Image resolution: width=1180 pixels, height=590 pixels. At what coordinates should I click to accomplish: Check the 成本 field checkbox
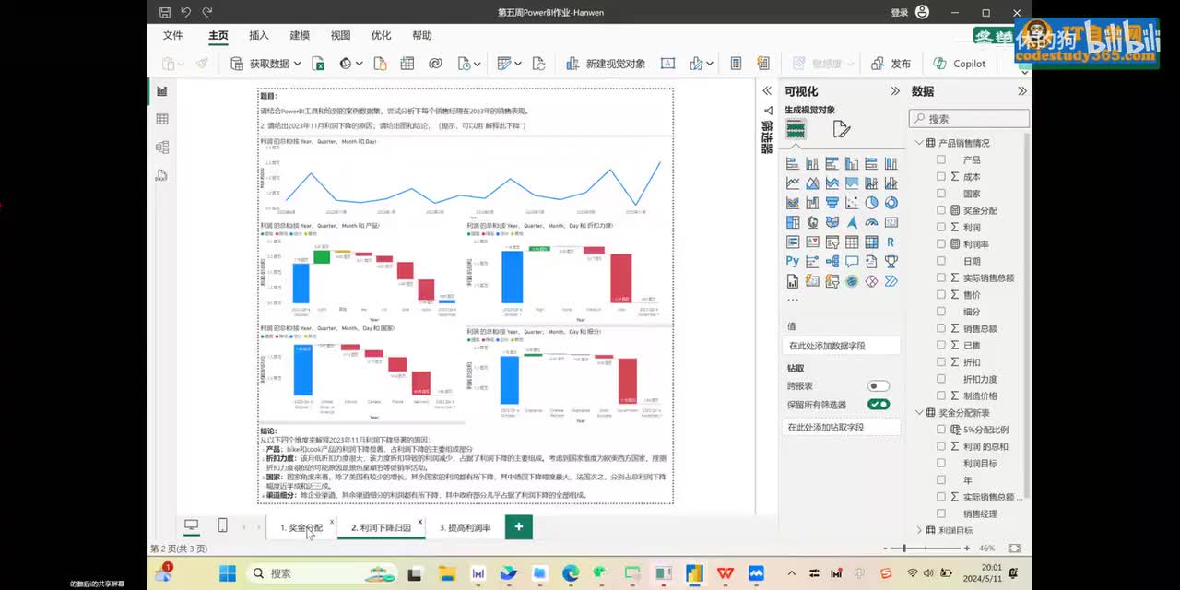click(941, 176)
